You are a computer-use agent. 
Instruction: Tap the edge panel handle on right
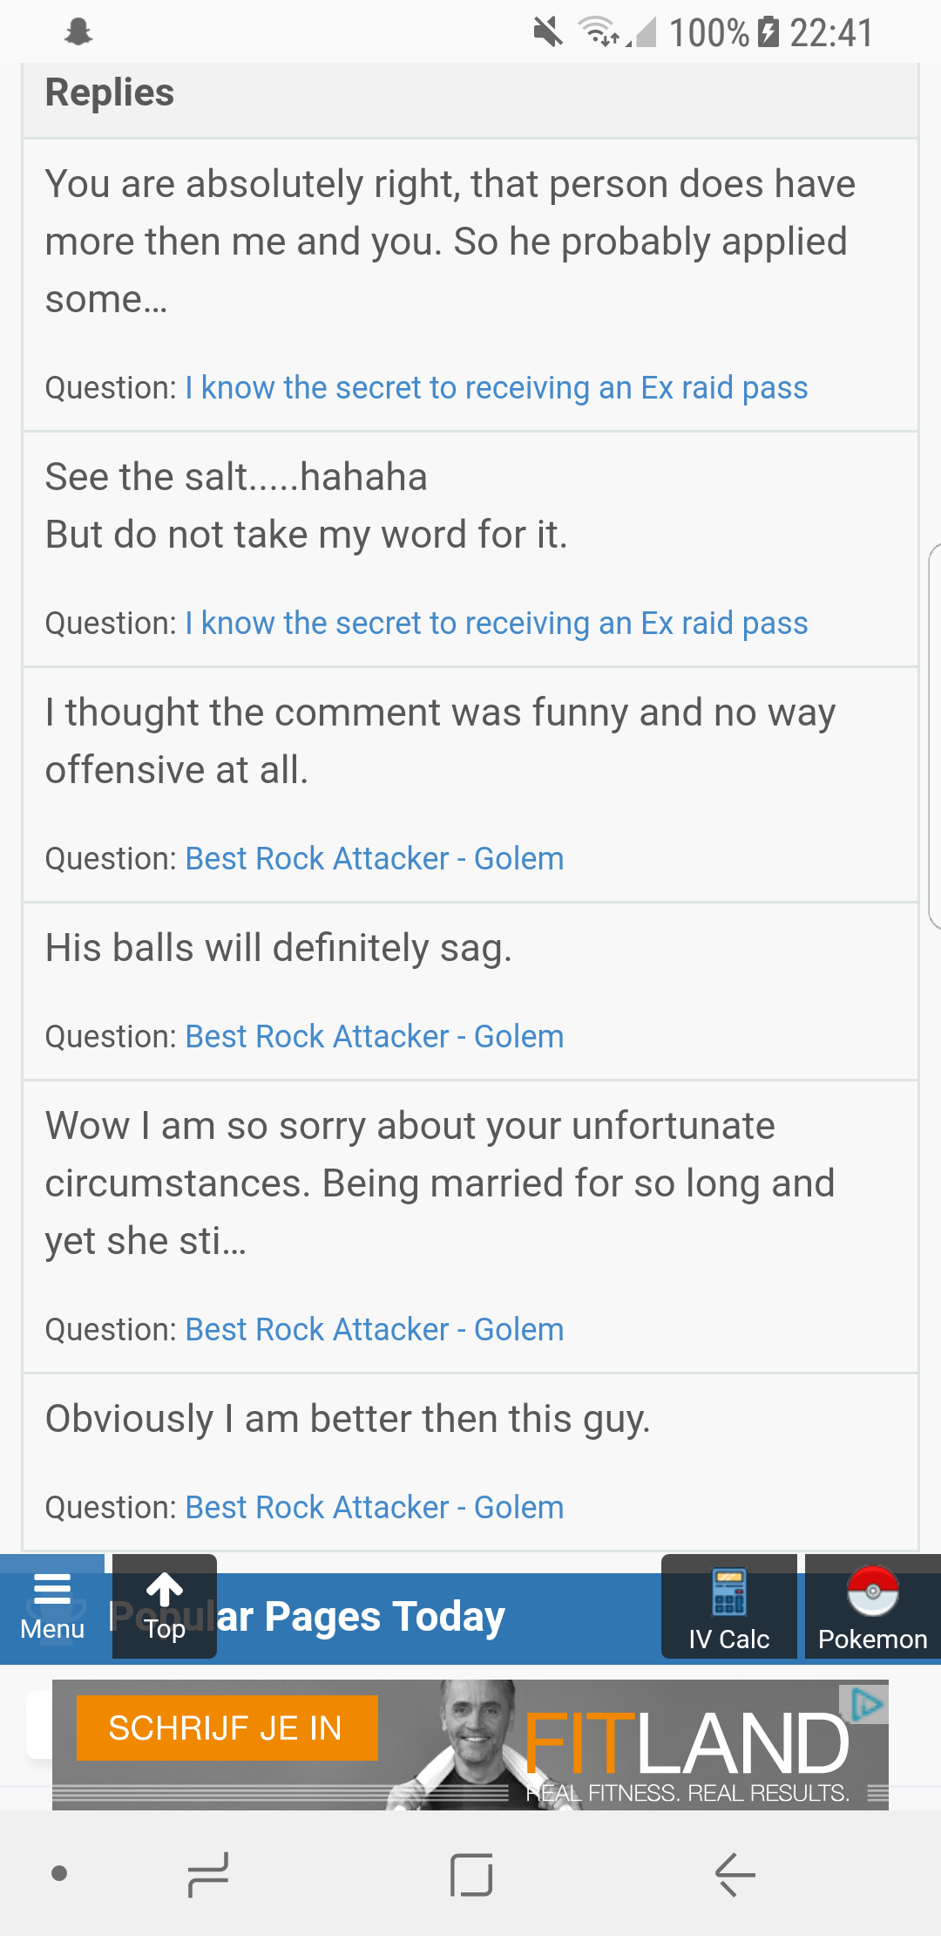pos(935,736)
